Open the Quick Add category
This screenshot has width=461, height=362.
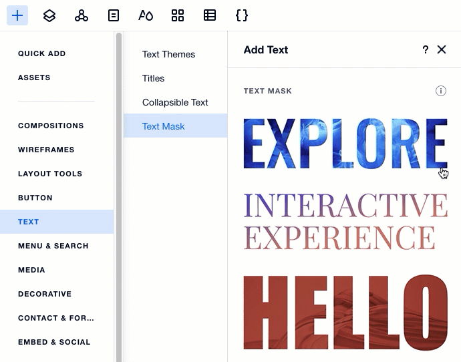41,53
